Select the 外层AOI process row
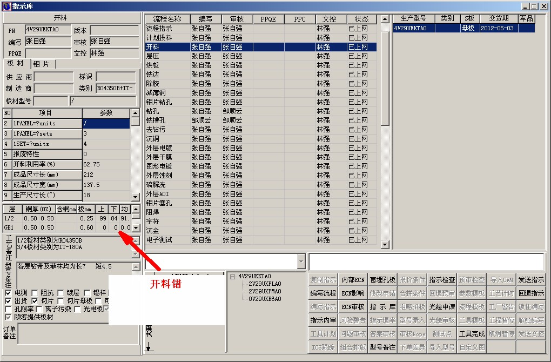This screenshot has width=551, height=362. point(261,193)
